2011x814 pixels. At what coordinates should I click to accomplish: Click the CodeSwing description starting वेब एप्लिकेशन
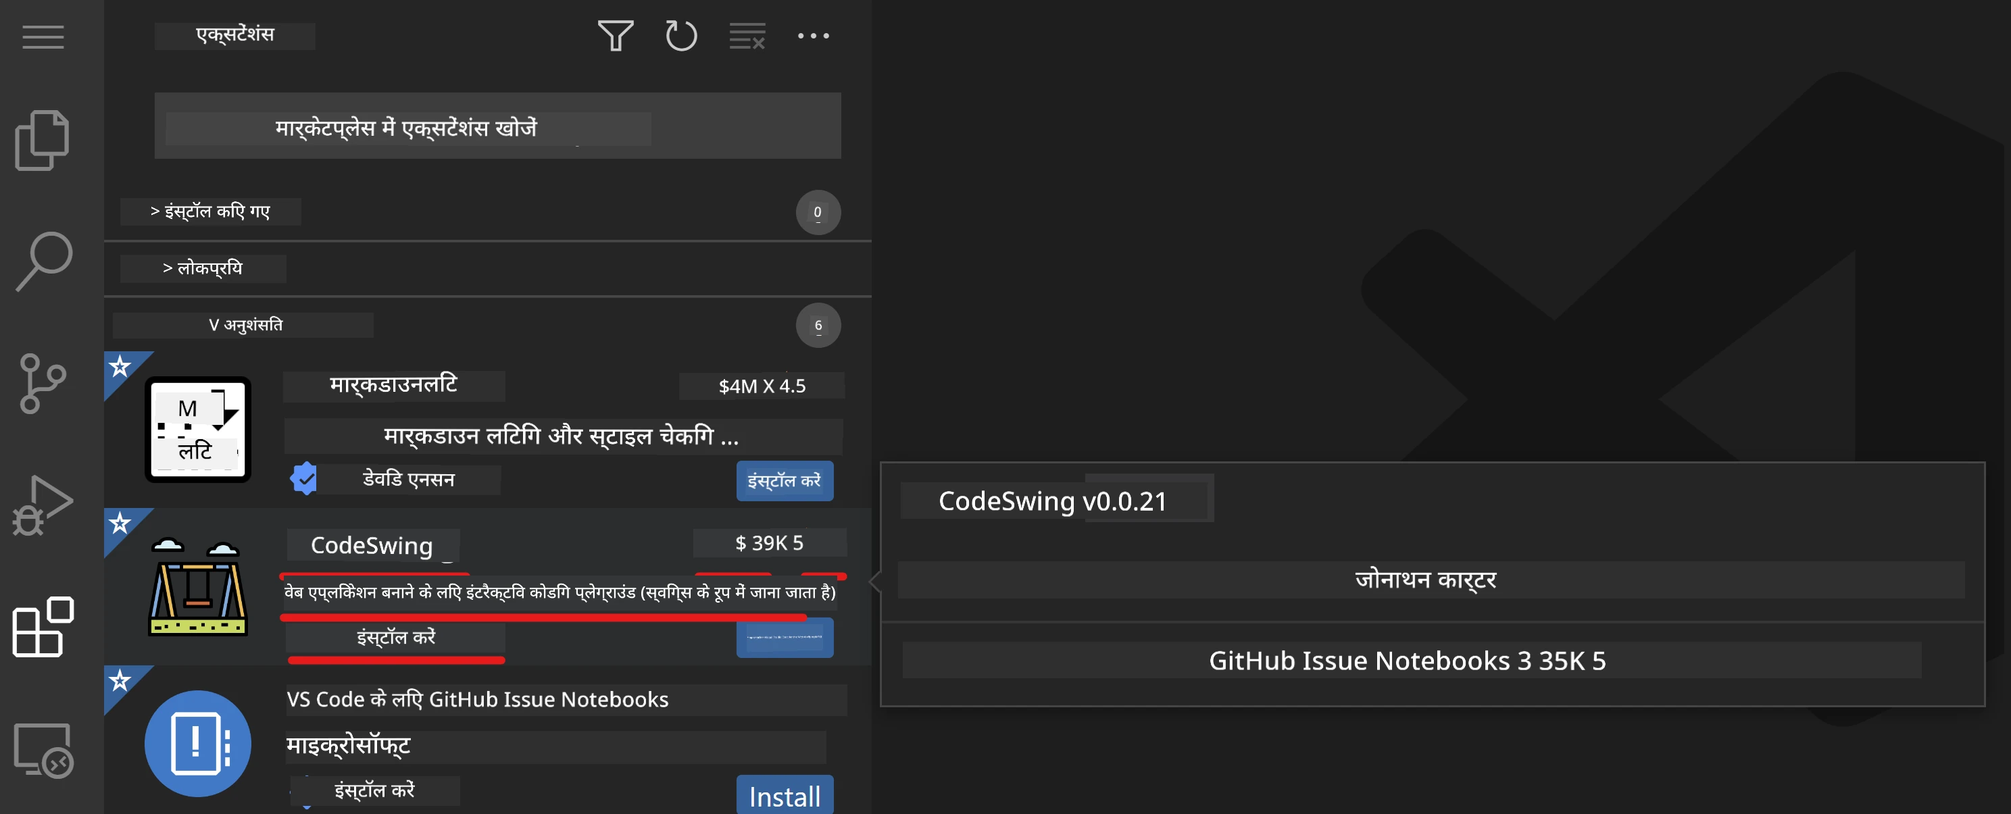point(560,593)
